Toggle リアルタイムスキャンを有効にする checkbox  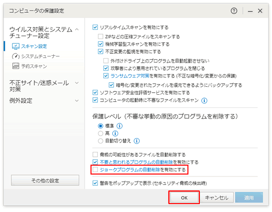95,27
